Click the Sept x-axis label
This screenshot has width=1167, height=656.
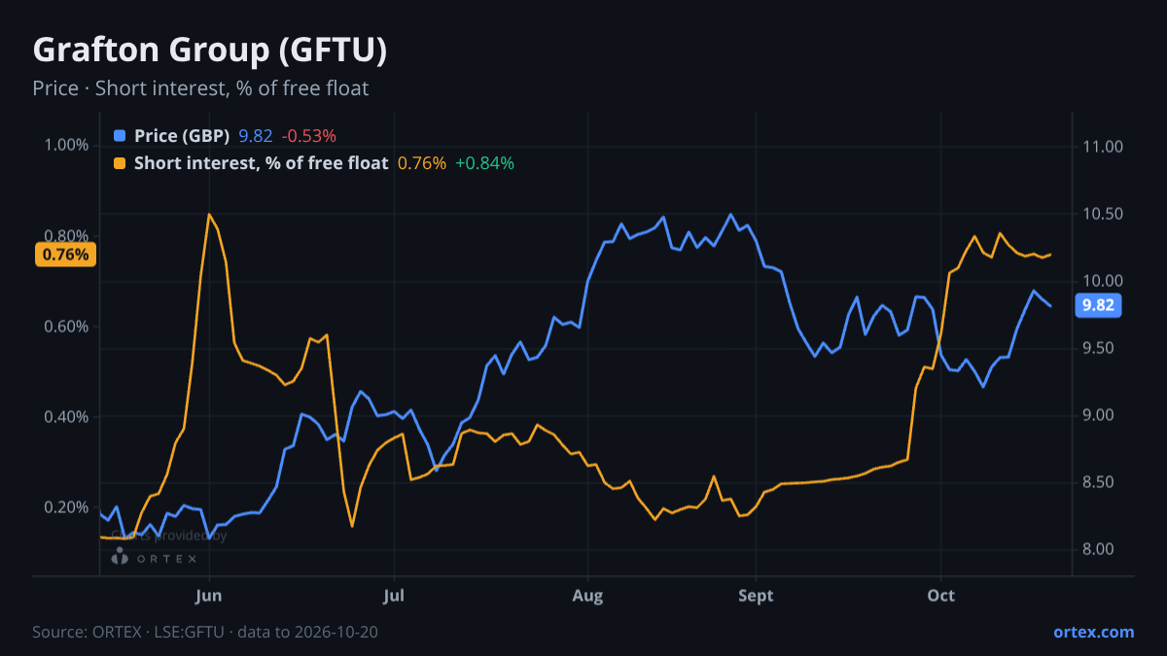pos(756,596)
